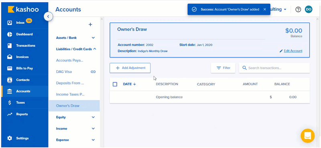Screen dimensions: 321x148
Task: Click the Edit Account link
Action: pos(293,51)
